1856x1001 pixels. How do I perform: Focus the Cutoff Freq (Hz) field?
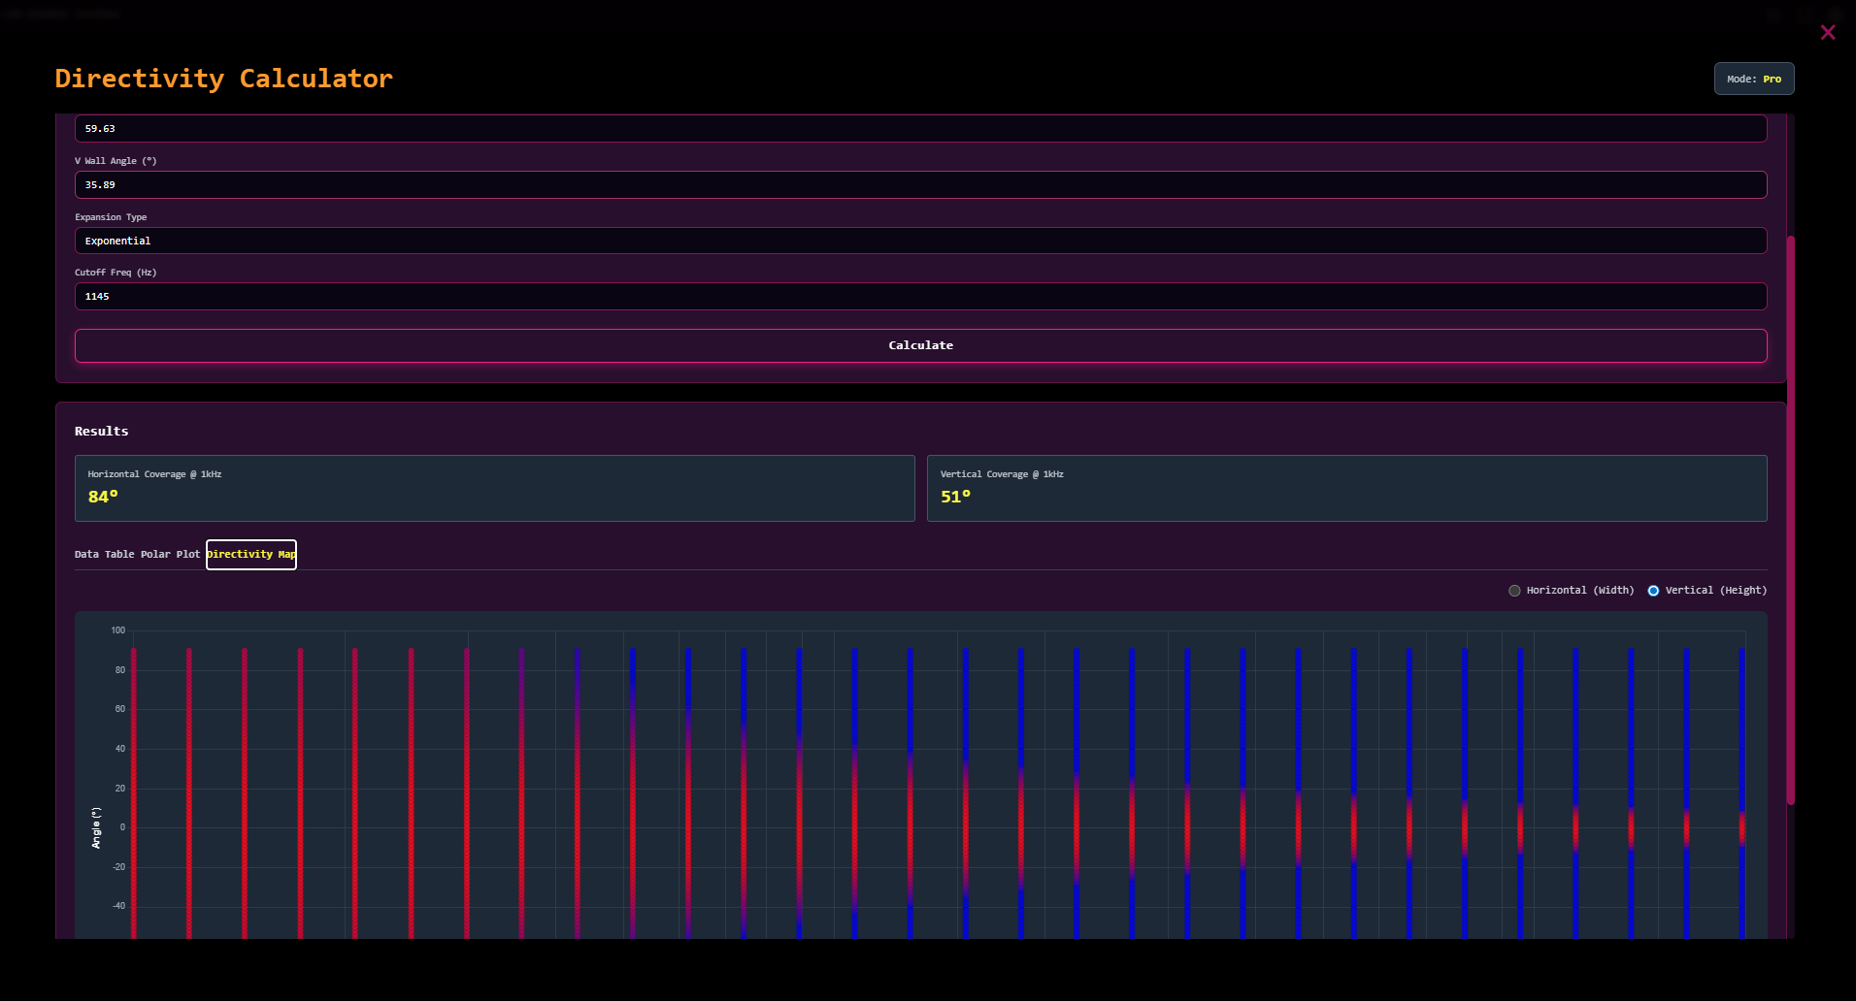pyautogui.click(x=919, y=297)
